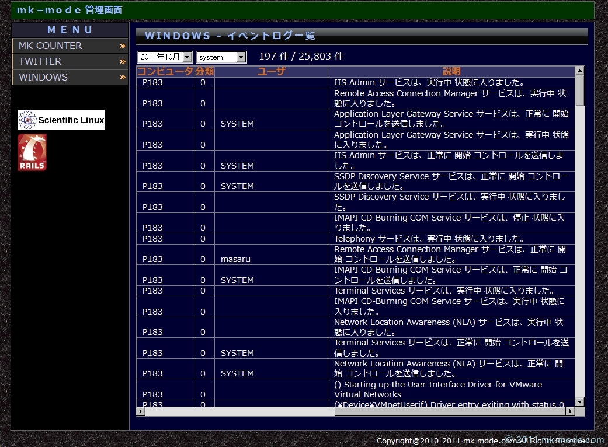Click the arrow icon beside WINDOWS

tap(123, 77)
